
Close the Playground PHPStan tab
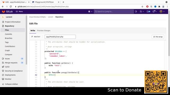click(x=58, y=2)
